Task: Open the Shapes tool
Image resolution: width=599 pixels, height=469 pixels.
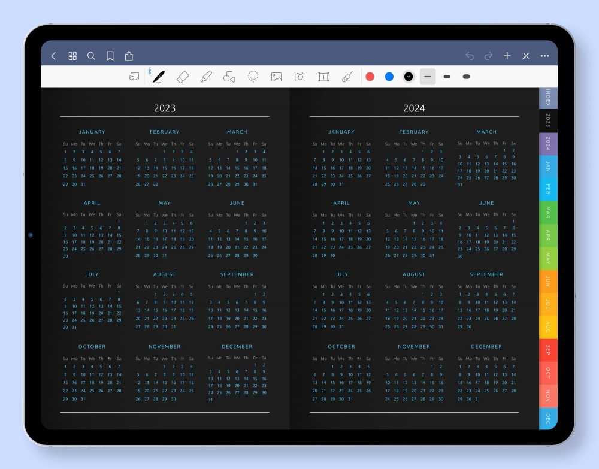Action: coord(229,77)
